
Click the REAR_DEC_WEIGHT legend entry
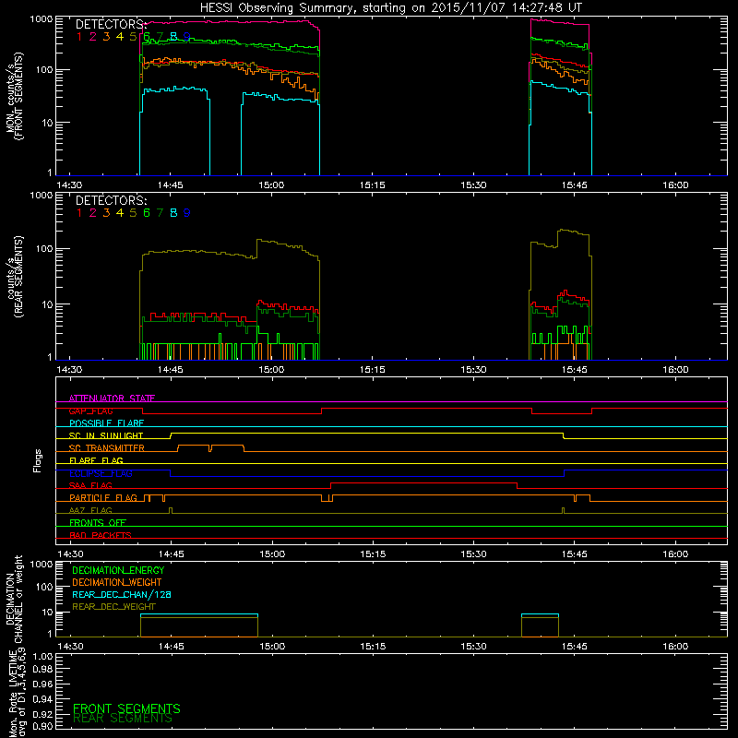113,607
